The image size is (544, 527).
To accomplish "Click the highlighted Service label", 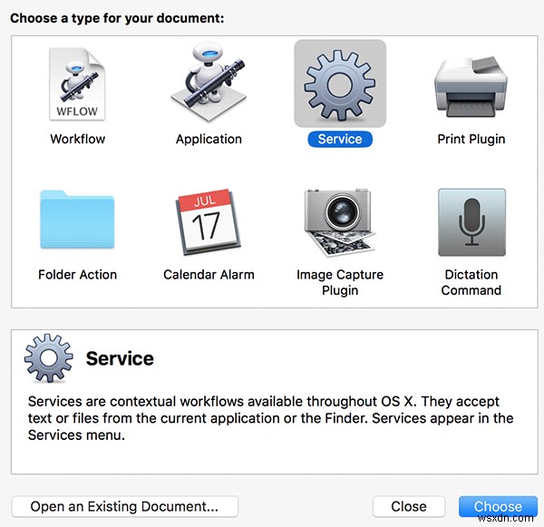I will pos(340,139).
